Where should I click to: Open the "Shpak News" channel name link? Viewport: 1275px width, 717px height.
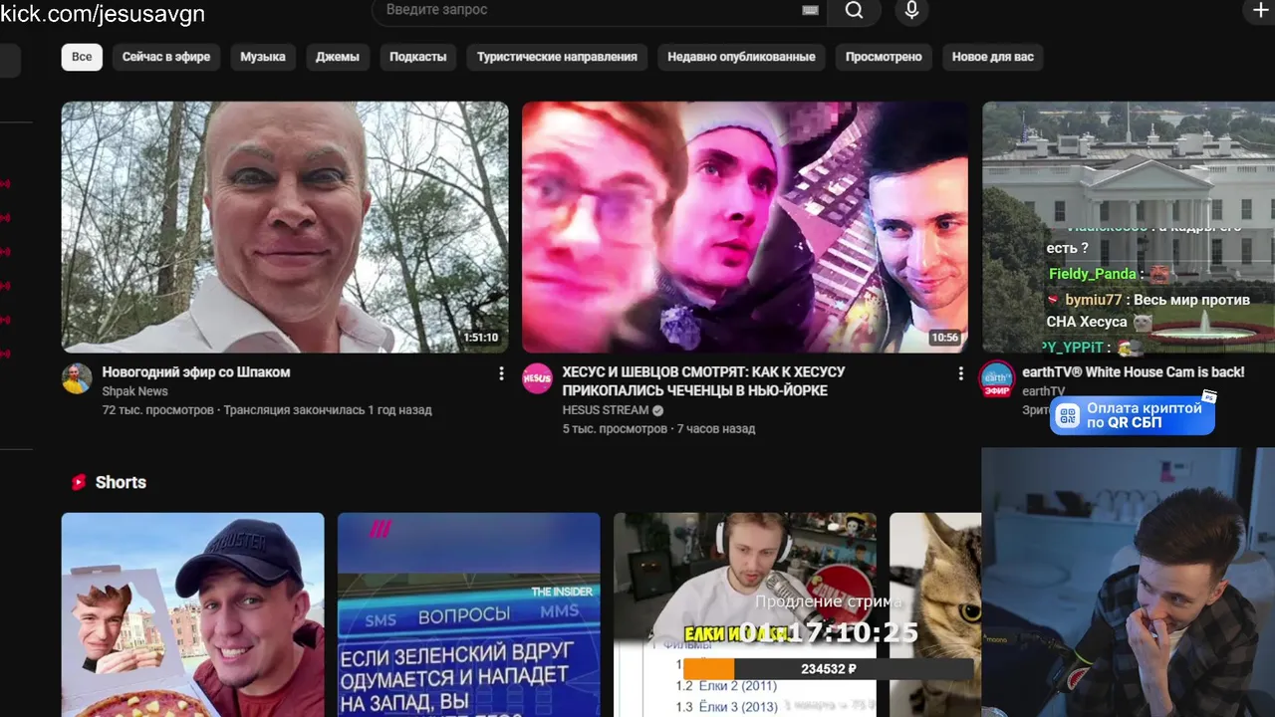click(x=134, y=391)
